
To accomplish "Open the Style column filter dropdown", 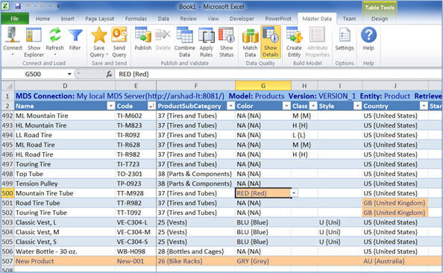I will pyautogui.click(x=357, y=106).
